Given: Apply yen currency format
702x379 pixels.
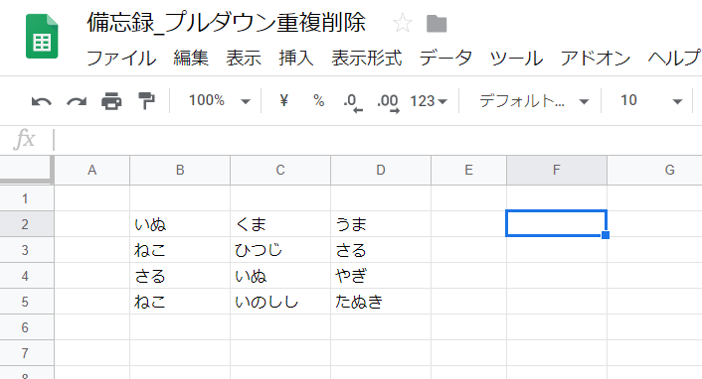Looking at the screenshot, I should tap(283, 100).
